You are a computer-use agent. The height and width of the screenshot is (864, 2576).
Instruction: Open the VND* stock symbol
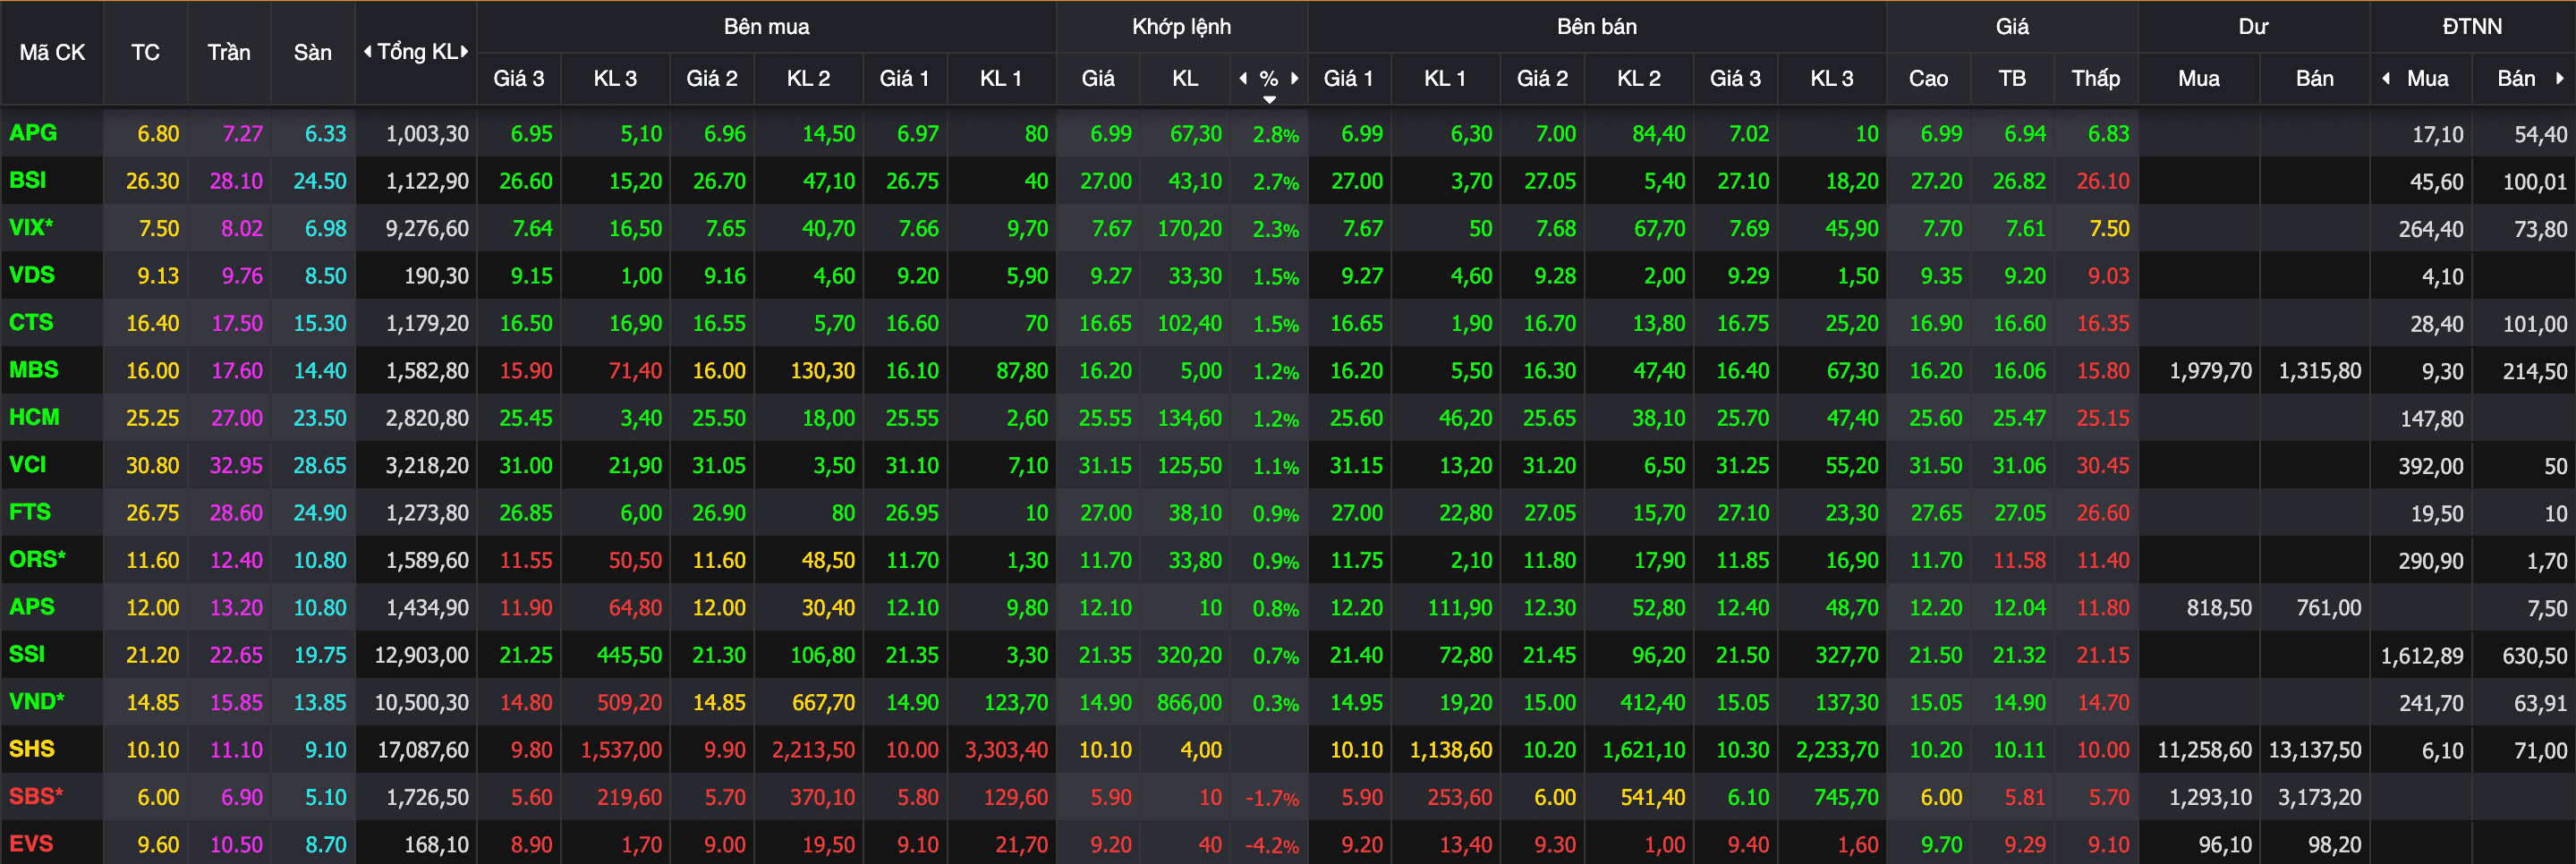[x=36, y=701]
